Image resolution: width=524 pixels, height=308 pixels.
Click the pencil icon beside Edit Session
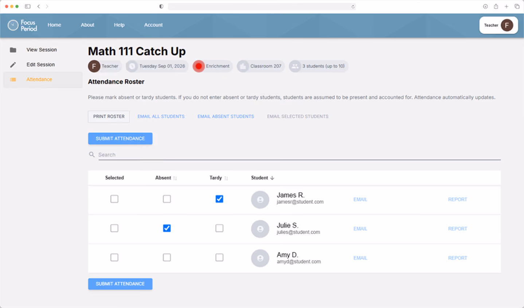tap(13, 65)
